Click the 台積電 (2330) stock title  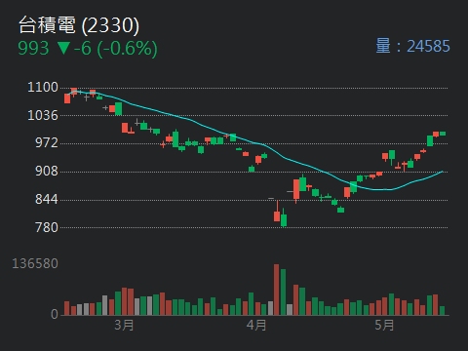click(x=79, y=25)
